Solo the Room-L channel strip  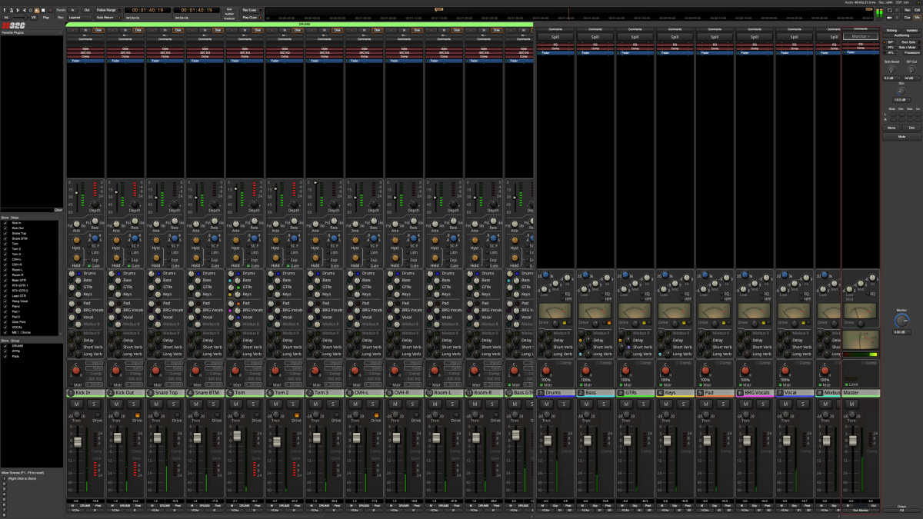(452, 404)
